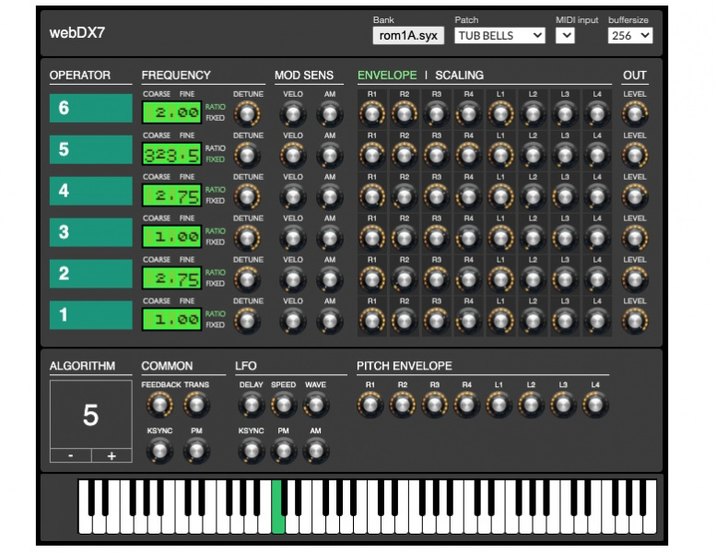Image resolution: width=716 pixels, height=553 pixels.
Task: Click the LFO DELAY knob
Action: [x=252, y=405]
